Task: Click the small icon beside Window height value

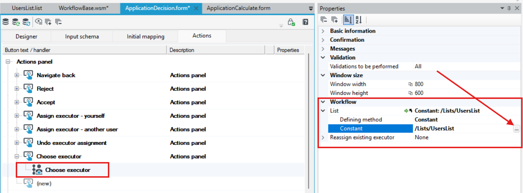Action: pyautogui.click(x=410, y=93)
